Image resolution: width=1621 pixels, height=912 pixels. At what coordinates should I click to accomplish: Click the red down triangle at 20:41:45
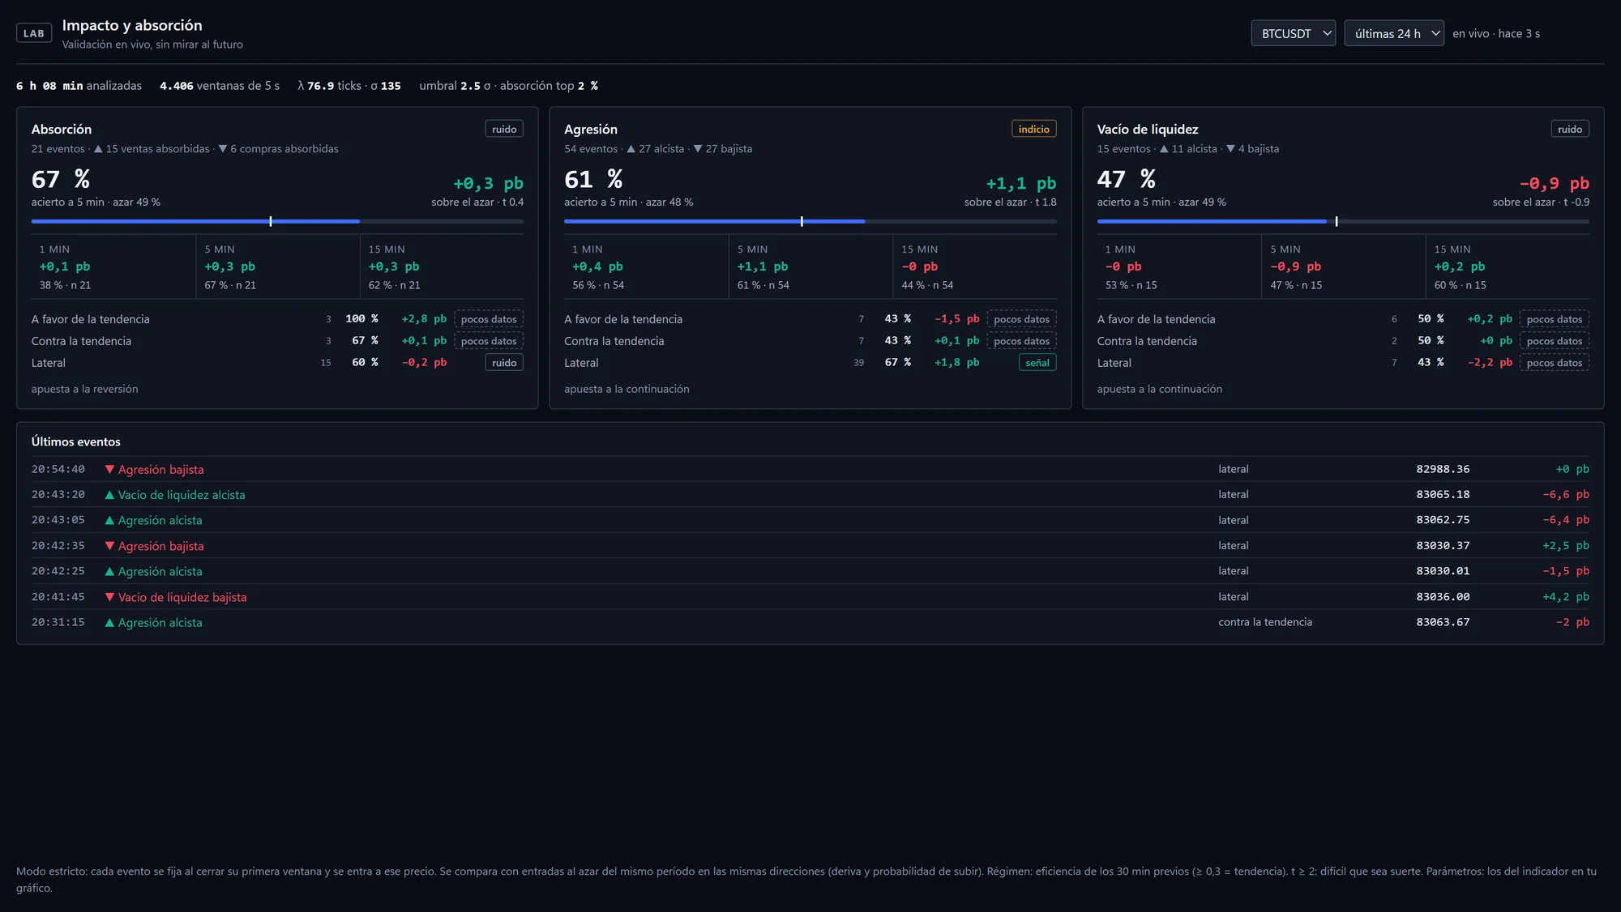click(x=109, y=597)
